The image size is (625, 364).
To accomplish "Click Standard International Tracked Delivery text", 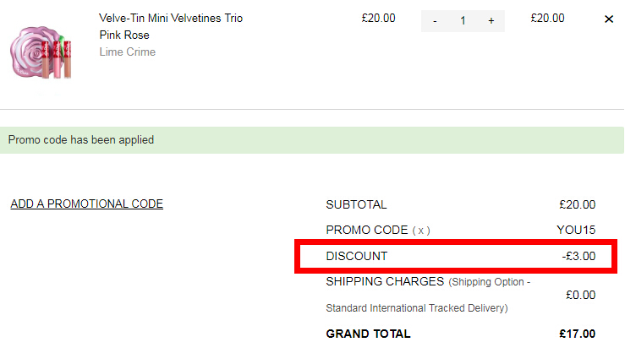I will (x=417, y=308).
